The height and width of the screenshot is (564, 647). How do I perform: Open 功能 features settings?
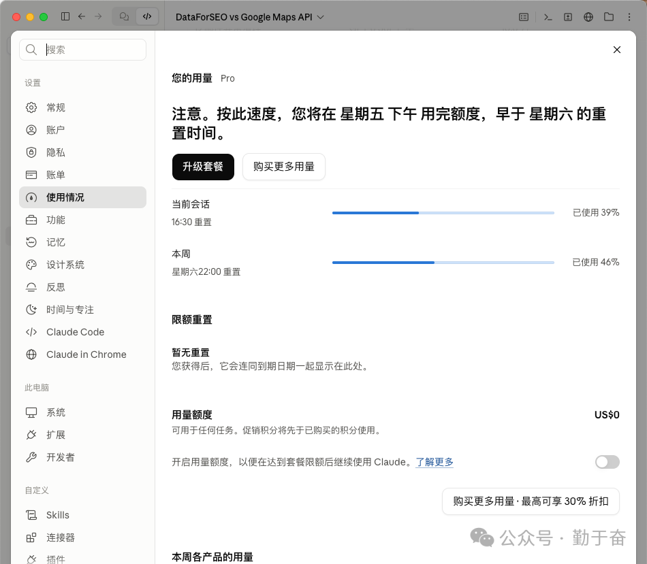82,220
